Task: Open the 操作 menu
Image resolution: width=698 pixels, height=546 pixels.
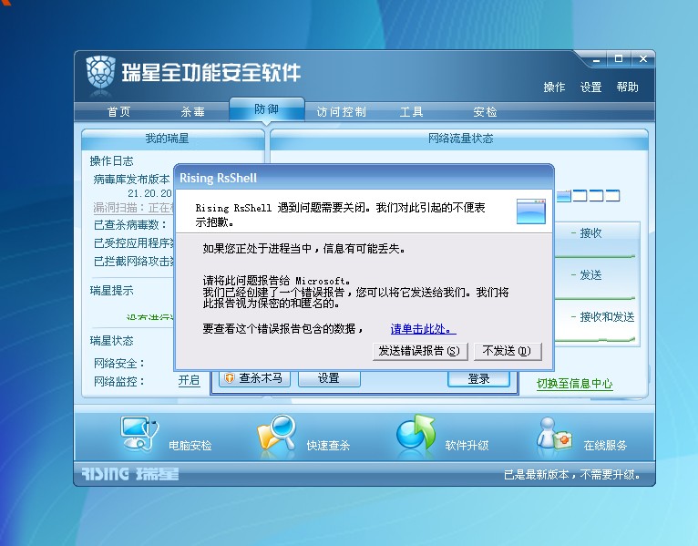Action: pos(554,87)
